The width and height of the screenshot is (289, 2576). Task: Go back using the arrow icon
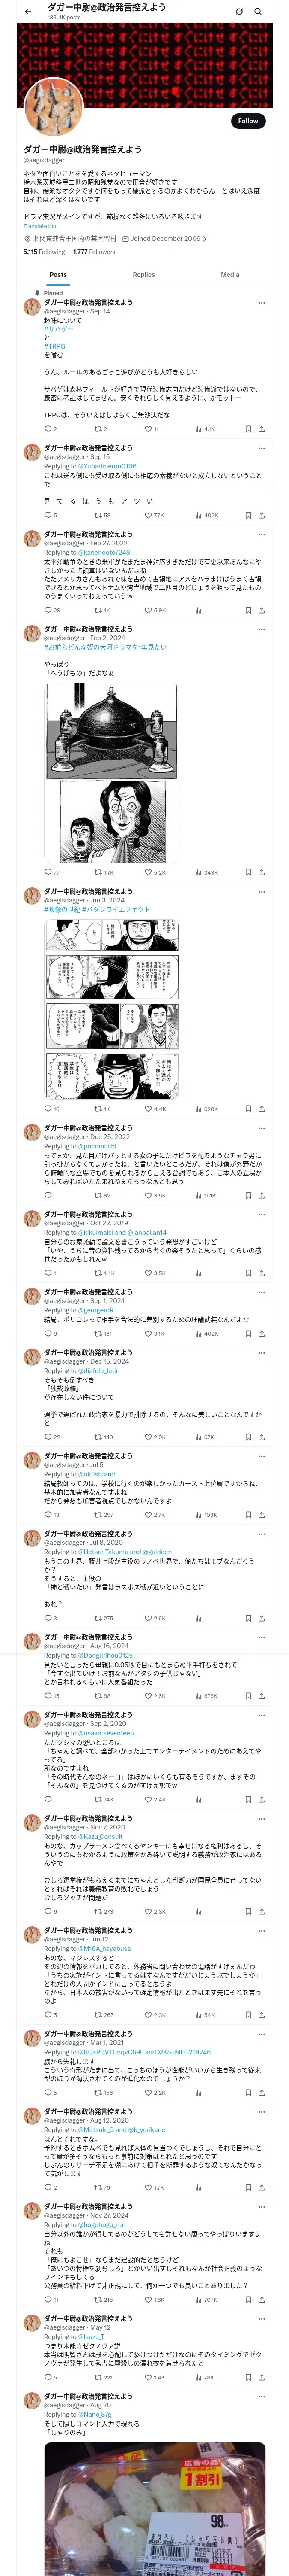(28, 12)
